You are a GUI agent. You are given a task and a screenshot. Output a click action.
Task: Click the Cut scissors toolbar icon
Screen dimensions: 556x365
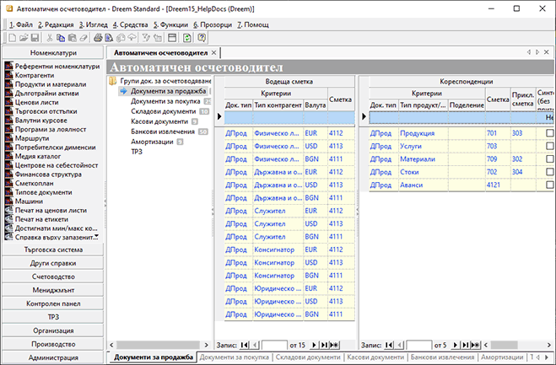pyautogui.click(x=50, y=38)
